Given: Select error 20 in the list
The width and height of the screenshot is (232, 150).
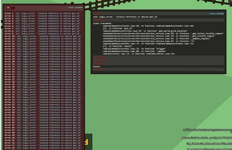Looking at the screenshot, I should 43,62.
